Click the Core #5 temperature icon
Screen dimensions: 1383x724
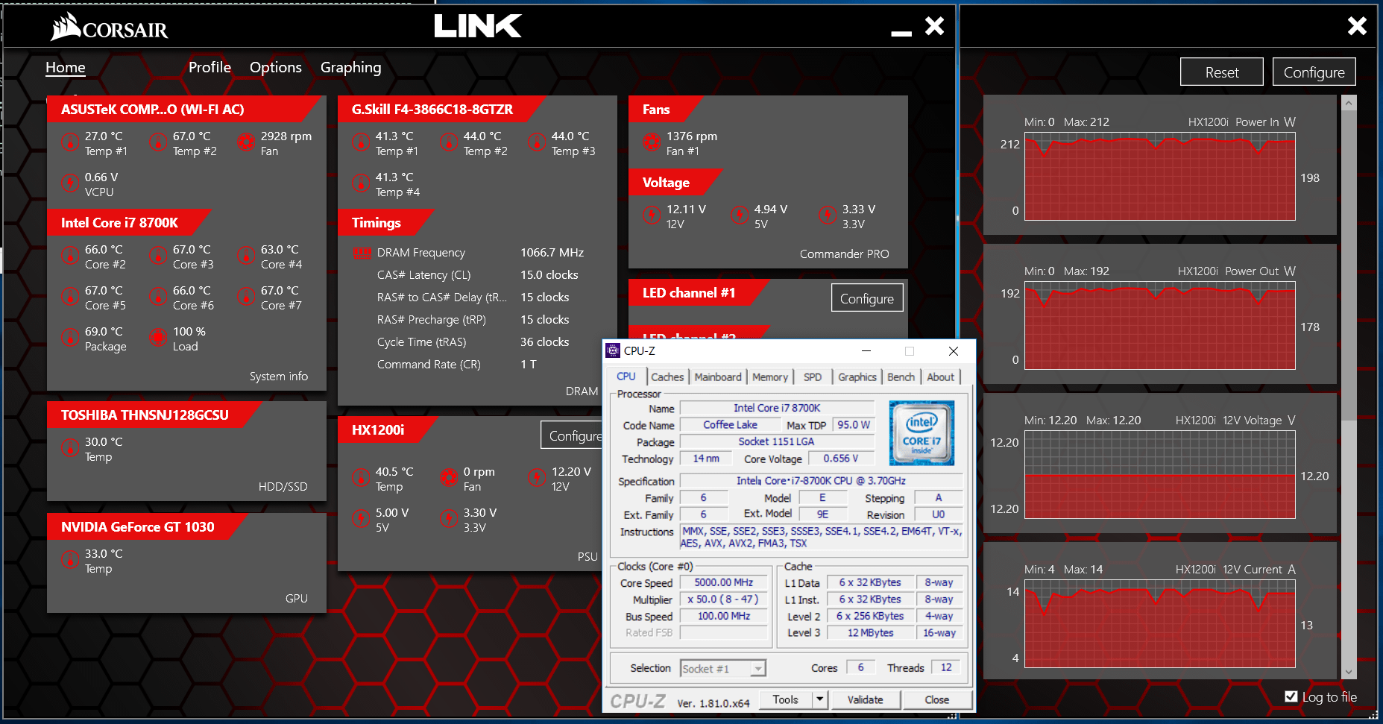point(70,297)
